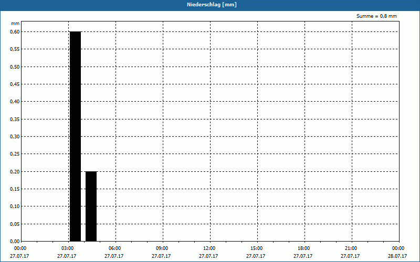Click the Niederschlag [mm] chart title

tap(210, 5)
